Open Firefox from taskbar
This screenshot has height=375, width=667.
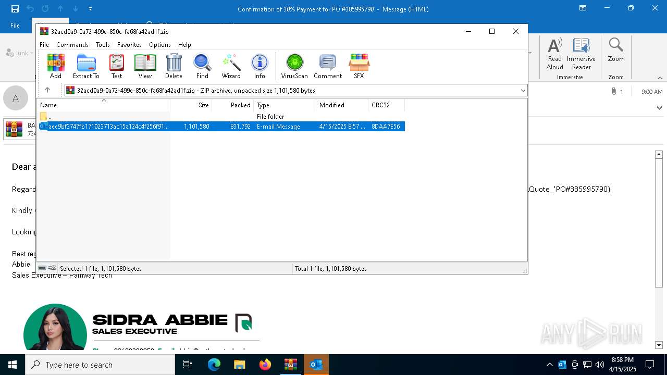tap(265, 365)
